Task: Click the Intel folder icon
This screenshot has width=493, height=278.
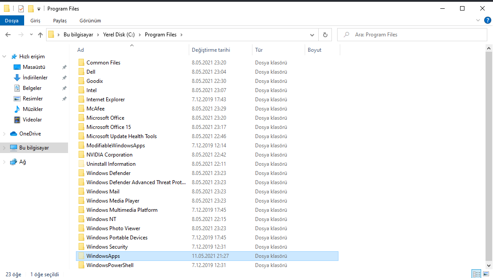Action: [x=81, y=90]
